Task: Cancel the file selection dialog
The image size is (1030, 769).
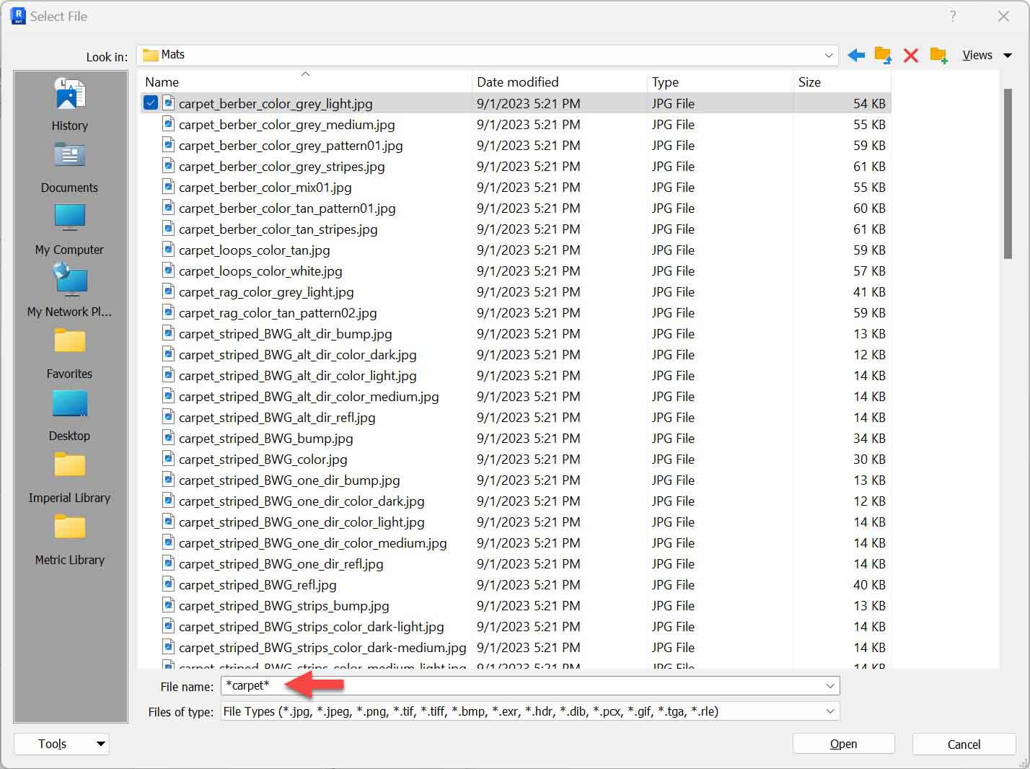Action: (x=964, y=744)
